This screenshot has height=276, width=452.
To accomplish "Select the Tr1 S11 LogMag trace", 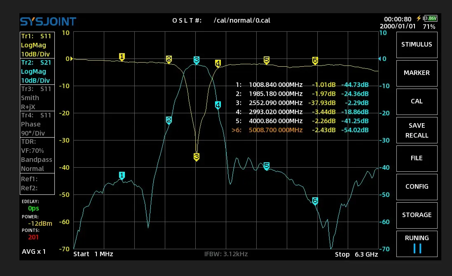I will 37,45.
